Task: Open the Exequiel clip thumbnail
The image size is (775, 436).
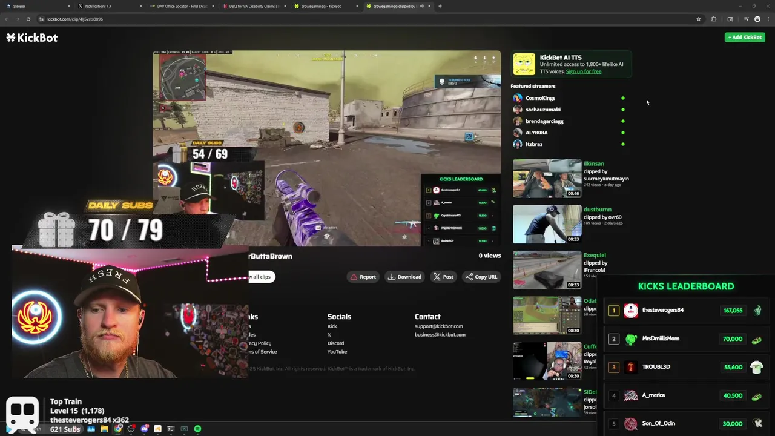Action: point(547,270)
